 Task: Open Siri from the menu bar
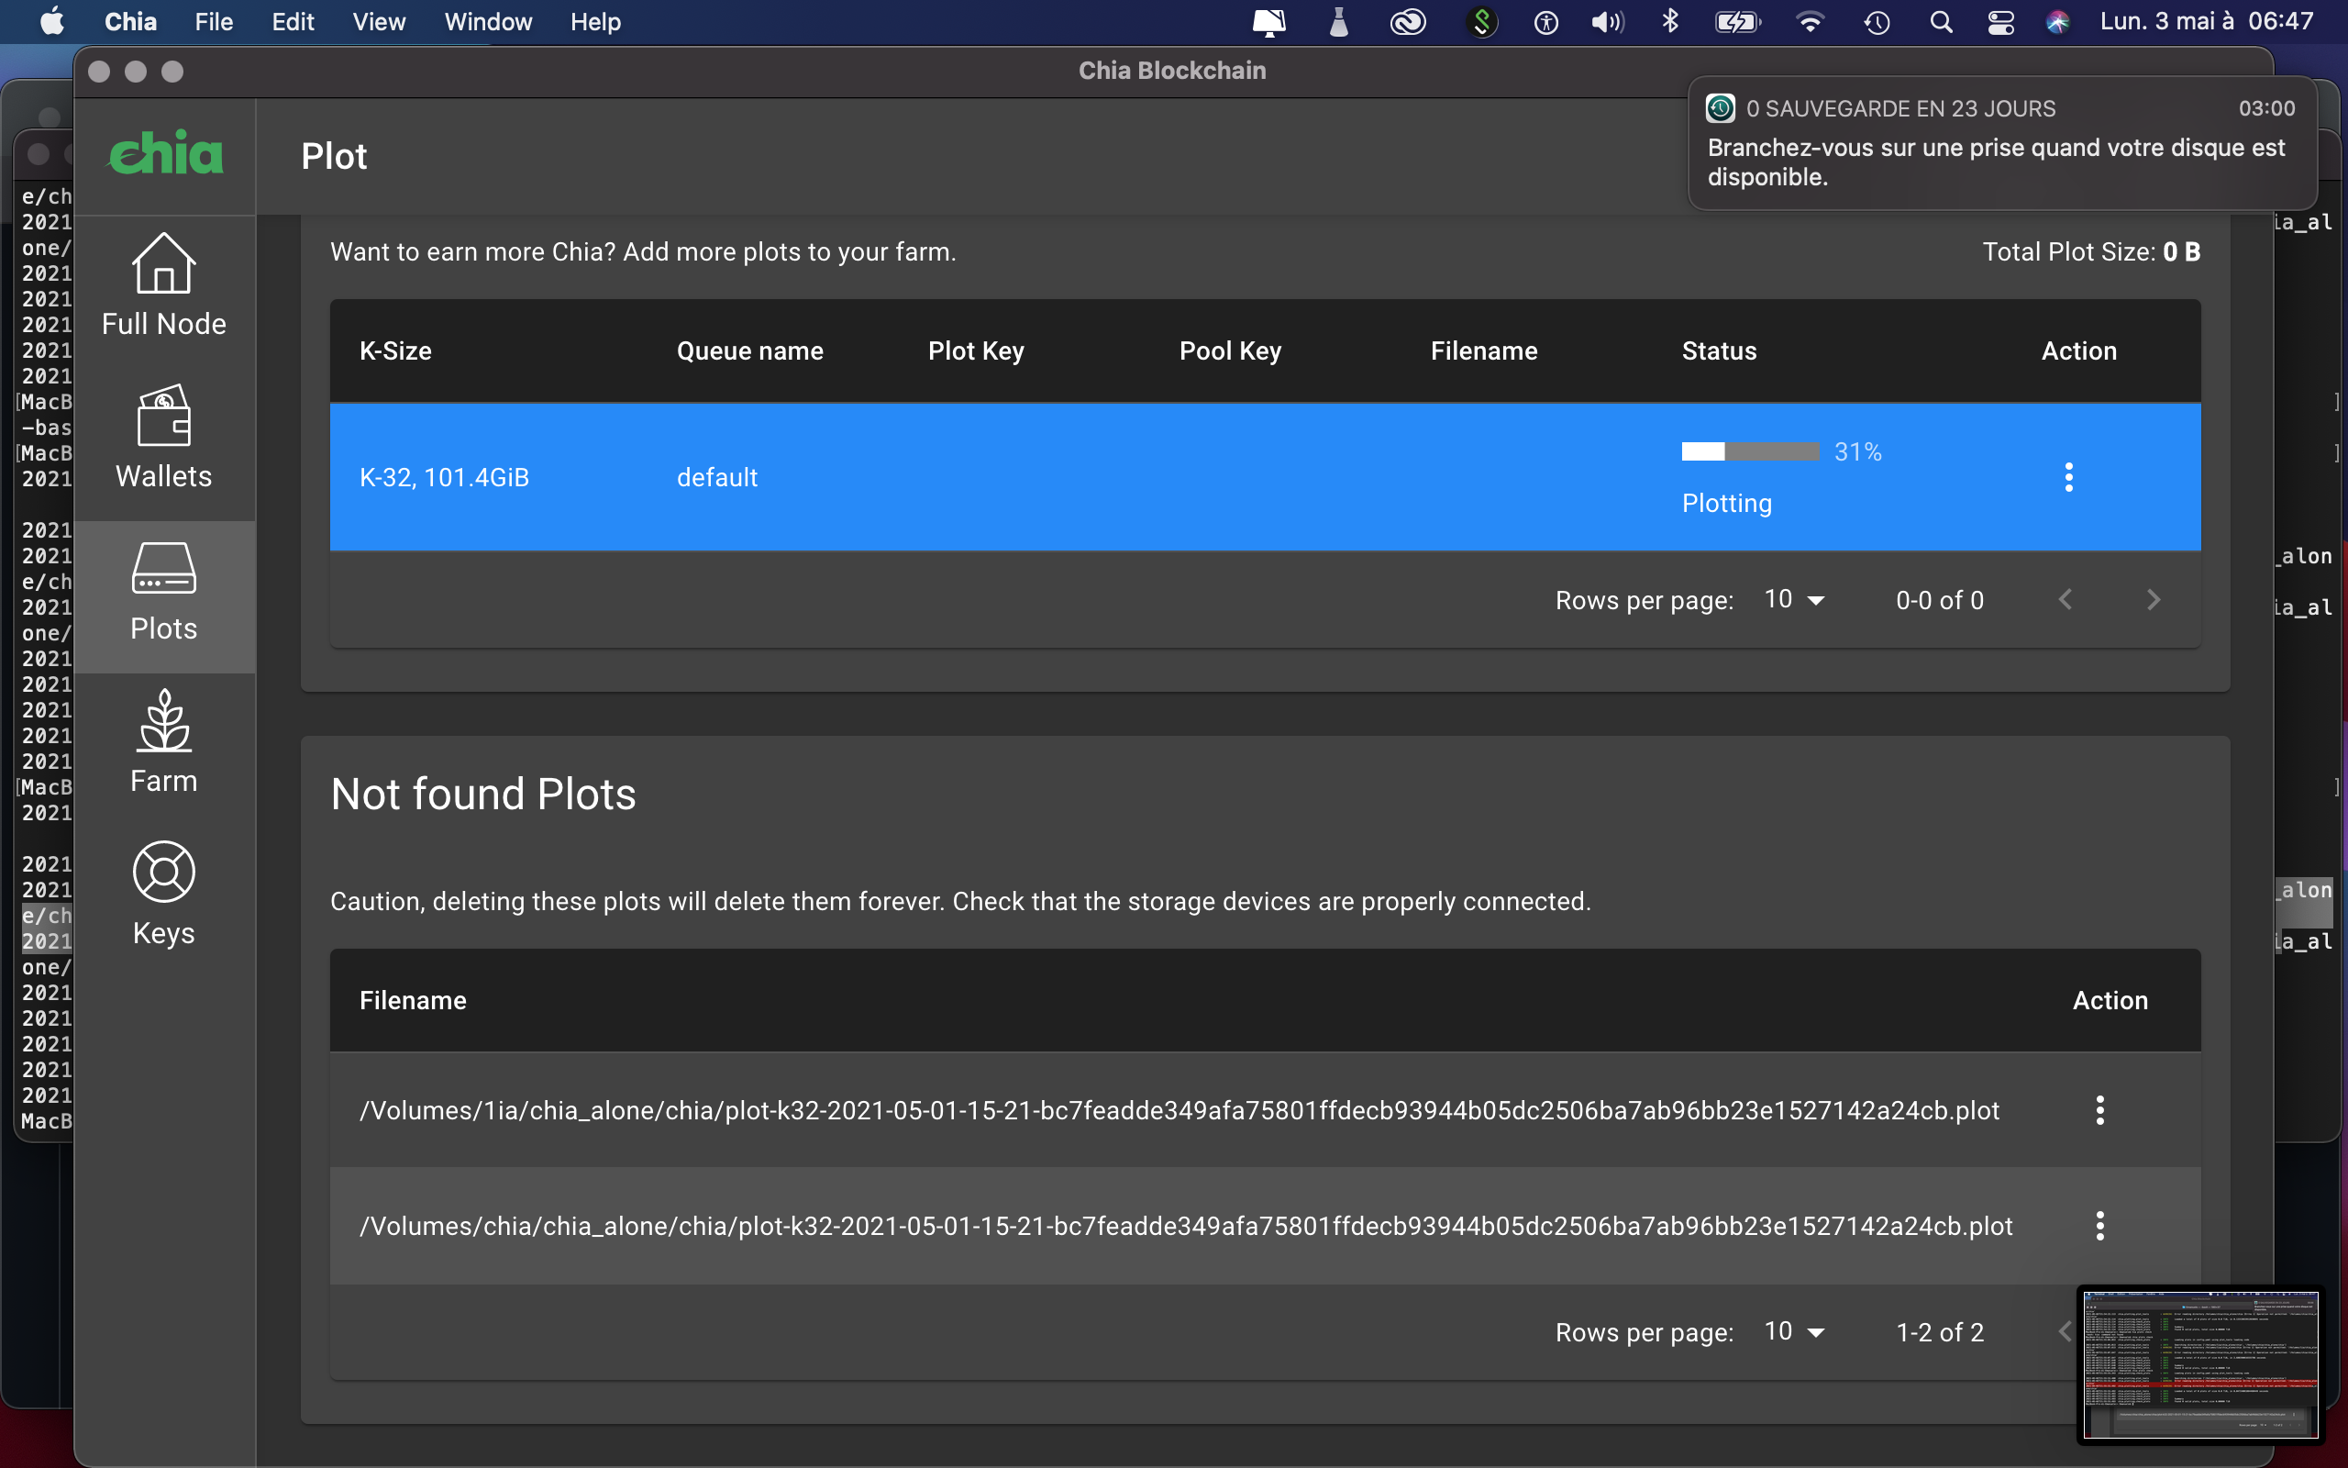2057,21
